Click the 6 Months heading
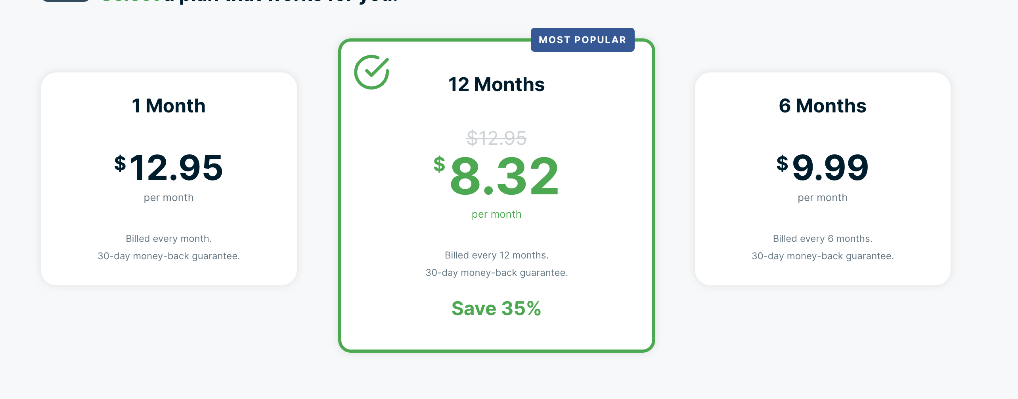 coord(823,106)
